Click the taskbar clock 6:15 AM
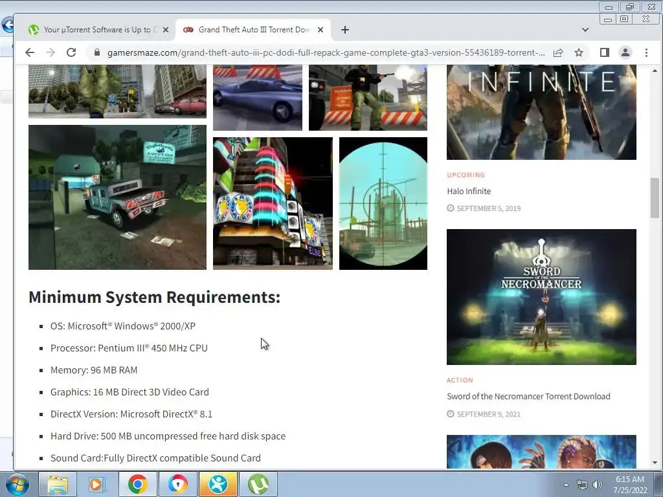Screen dimensions: 663x497 tap(630, 480)
